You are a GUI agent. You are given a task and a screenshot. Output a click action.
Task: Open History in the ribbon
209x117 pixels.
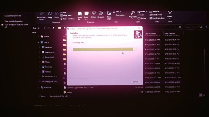pyautogui.click(x=142, y=18)
